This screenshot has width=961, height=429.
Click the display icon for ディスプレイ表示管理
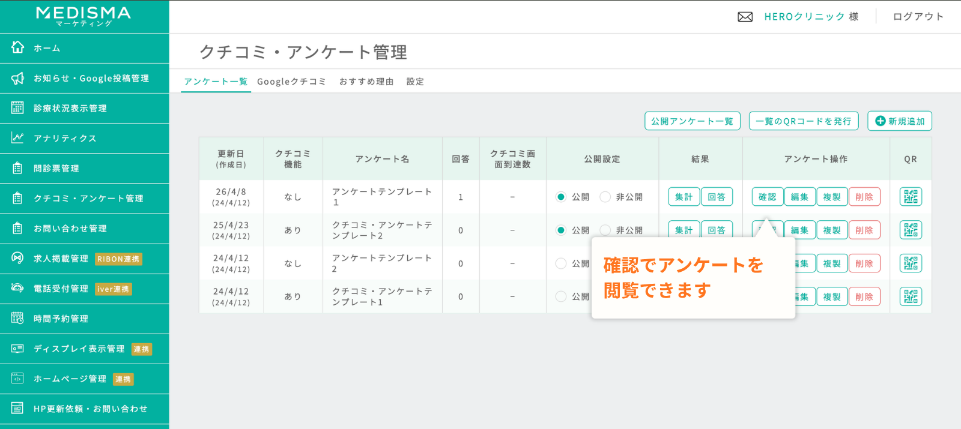point(17,348)
